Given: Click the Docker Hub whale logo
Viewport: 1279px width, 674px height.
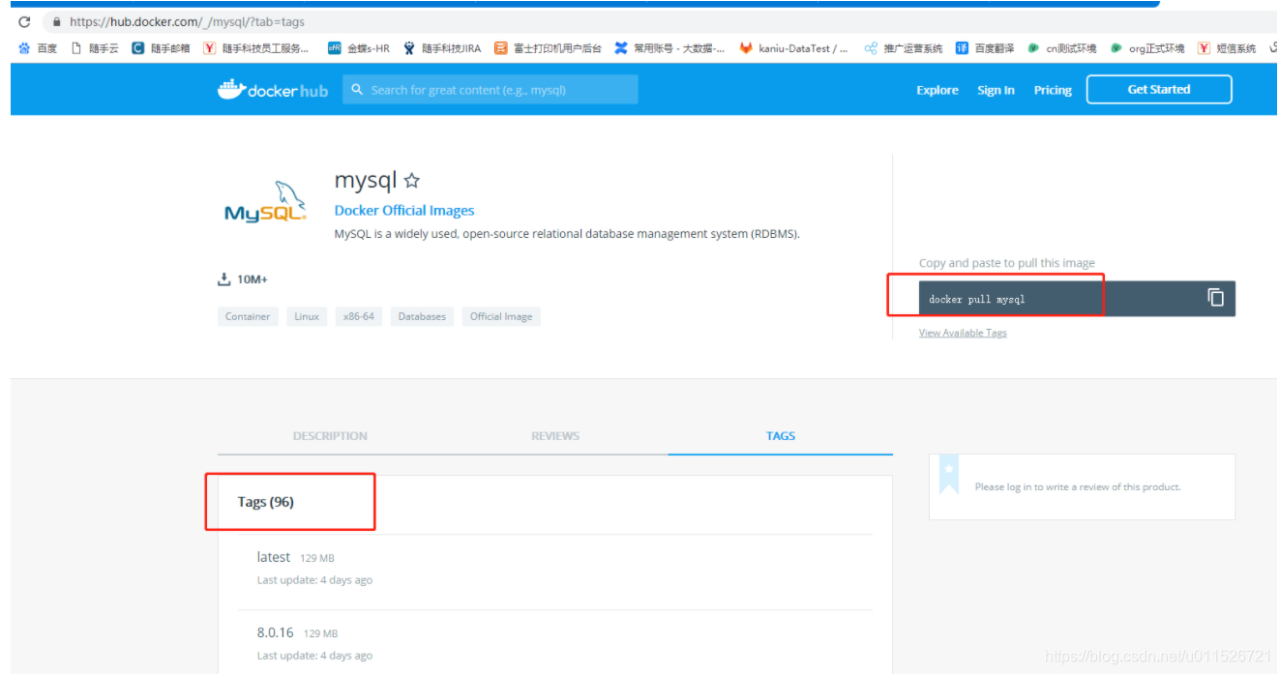Looking at the screenshot, I should pyautogui.click(x=273, y=90).
